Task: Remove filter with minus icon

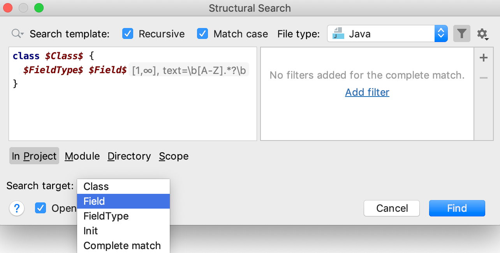Action: [484, 78]
